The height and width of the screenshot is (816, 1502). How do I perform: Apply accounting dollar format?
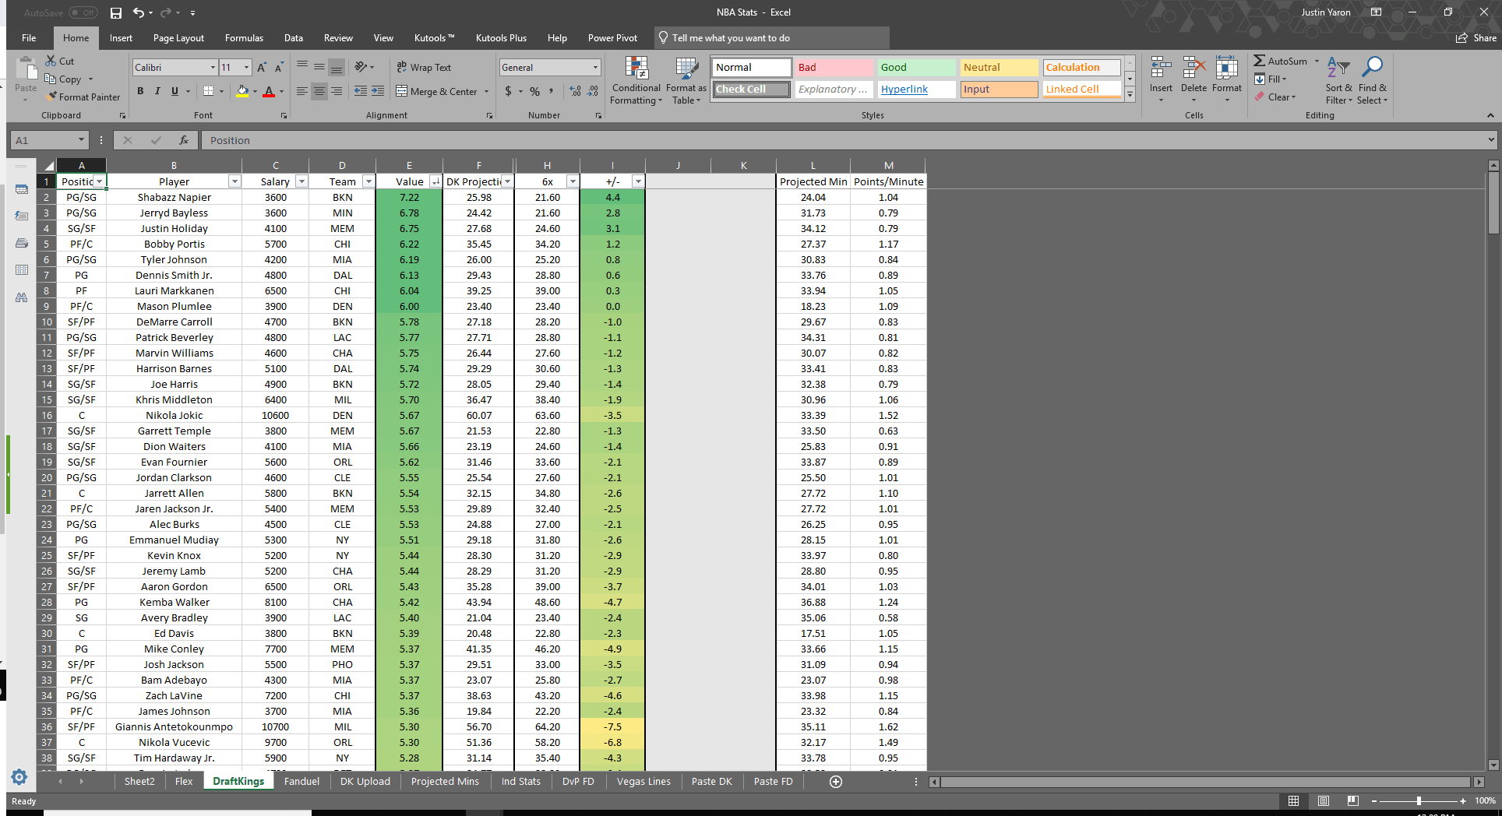click(x=509, y=91)
